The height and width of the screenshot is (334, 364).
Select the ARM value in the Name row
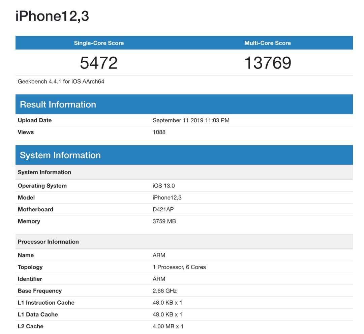coord(159,255)
